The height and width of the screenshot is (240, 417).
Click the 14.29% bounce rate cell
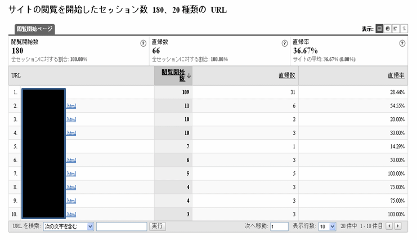click(x=397, y=146)
